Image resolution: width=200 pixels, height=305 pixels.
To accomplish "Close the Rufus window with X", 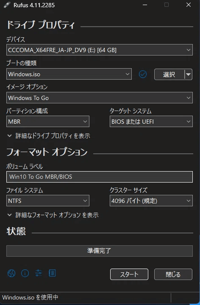I will tap(188, 5).
